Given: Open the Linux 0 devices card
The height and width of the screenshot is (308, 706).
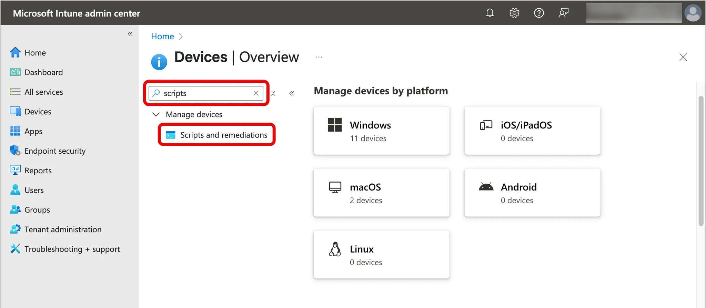Looking at the screenshot, I should point(381,255).
